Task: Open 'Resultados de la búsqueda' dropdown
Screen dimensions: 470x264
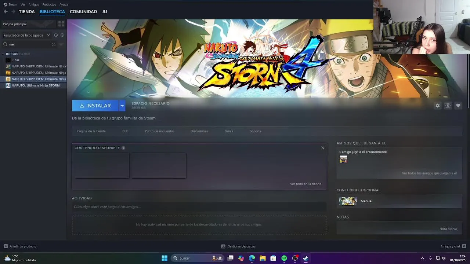Action: point(27,35)
